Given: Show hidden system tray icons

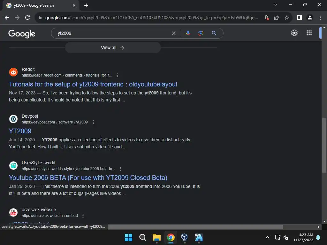Looking at the screenshot, I should pyautogui.click(x=268, y=237).
